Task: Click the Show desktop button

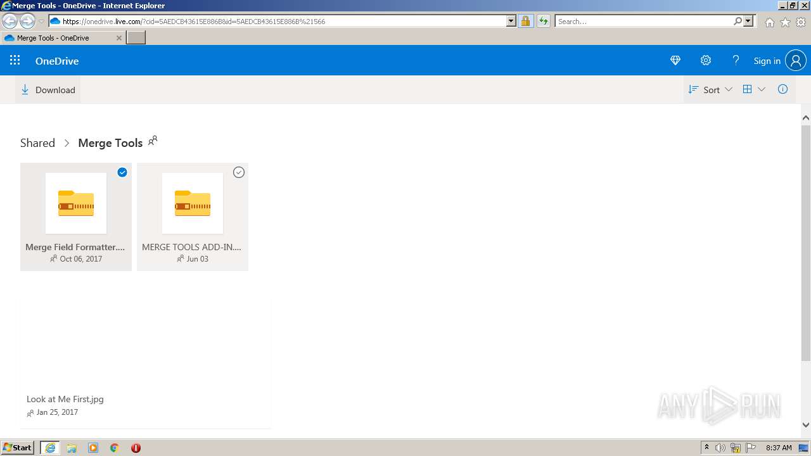Action: coord(803,448)
